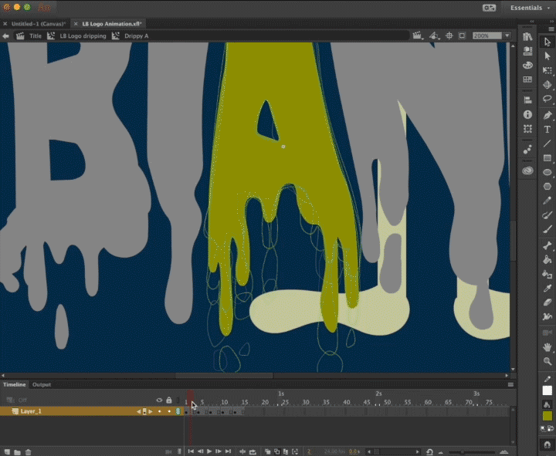Select the Lasso tool

coord(548,99)
